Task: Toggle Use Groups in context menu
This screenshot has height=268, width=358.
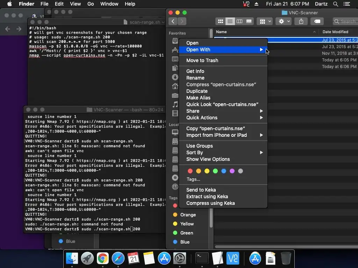Action: click(x=223, y=146)
